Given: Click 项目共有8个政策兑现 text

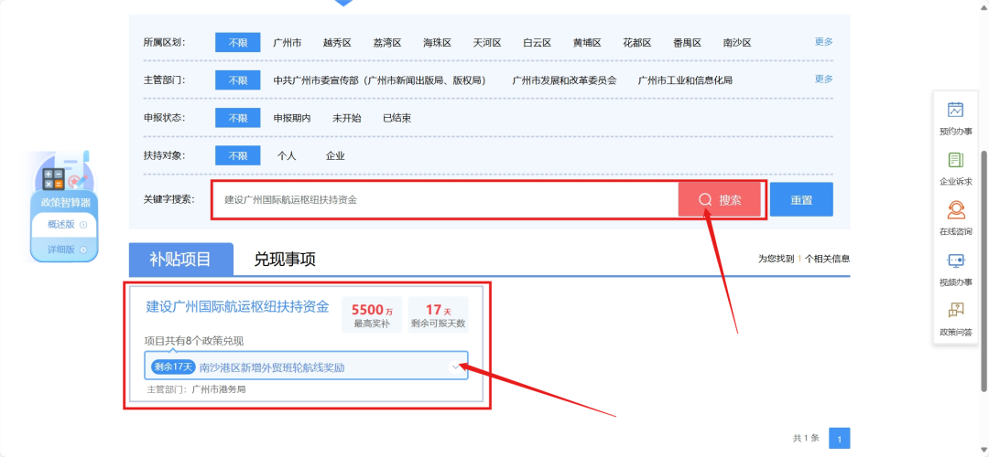Looking at the screenshot, I should coord(193,341).
